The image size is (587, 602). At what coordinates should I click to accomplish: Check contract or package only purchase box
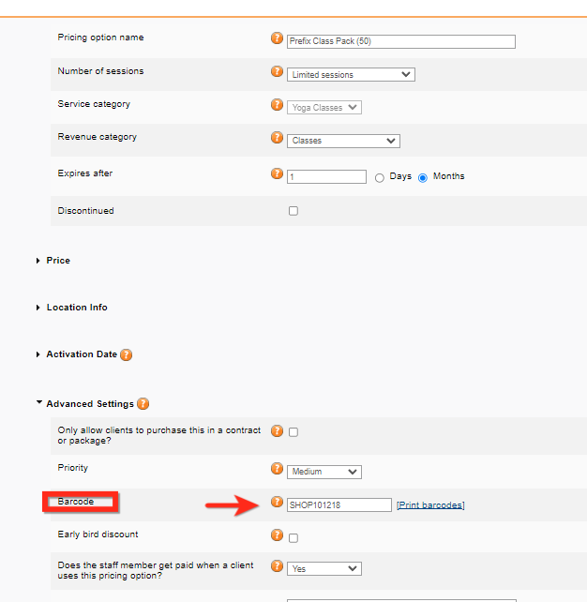[x=293, y=432]
